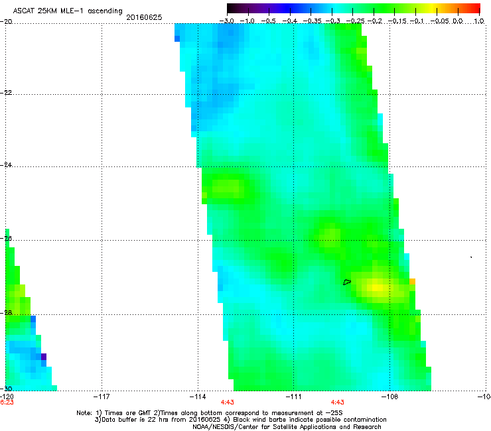
Task: Select the -24 latitude axis label
Action: point(6,164)
